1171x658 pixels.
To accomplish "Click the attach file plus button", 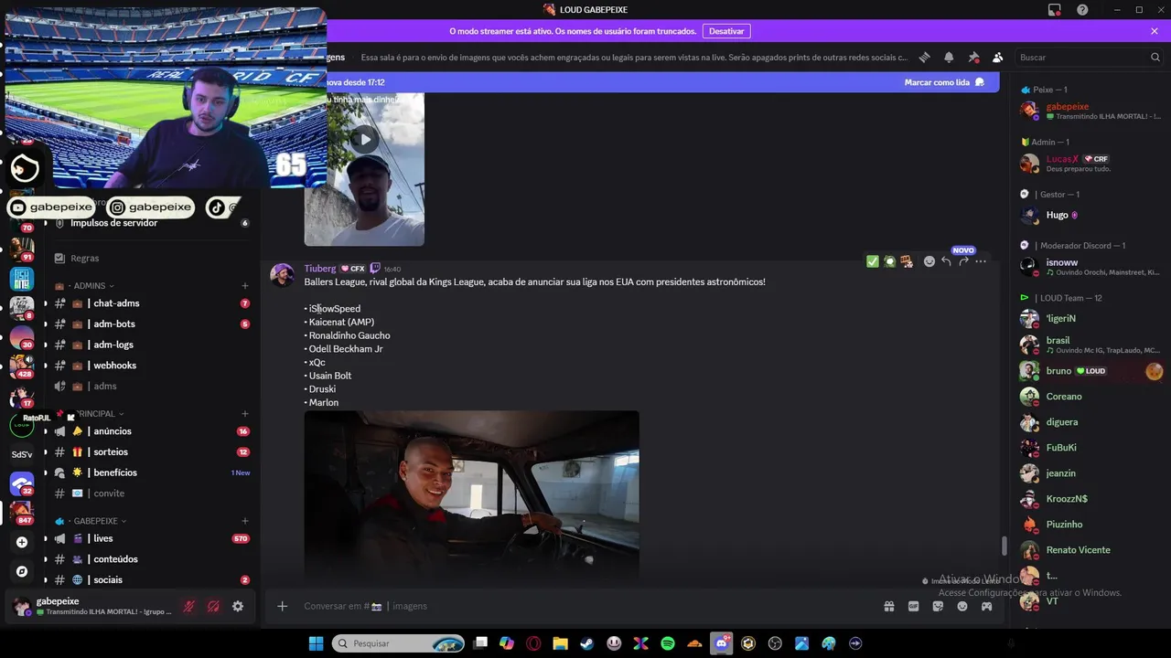I will click(283, 606).
